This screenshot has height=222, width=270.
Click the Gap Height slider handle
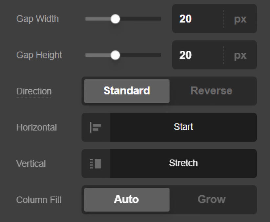click(115, 55)
